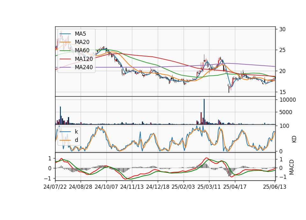Click the KD axis value 100

(284, 126)
